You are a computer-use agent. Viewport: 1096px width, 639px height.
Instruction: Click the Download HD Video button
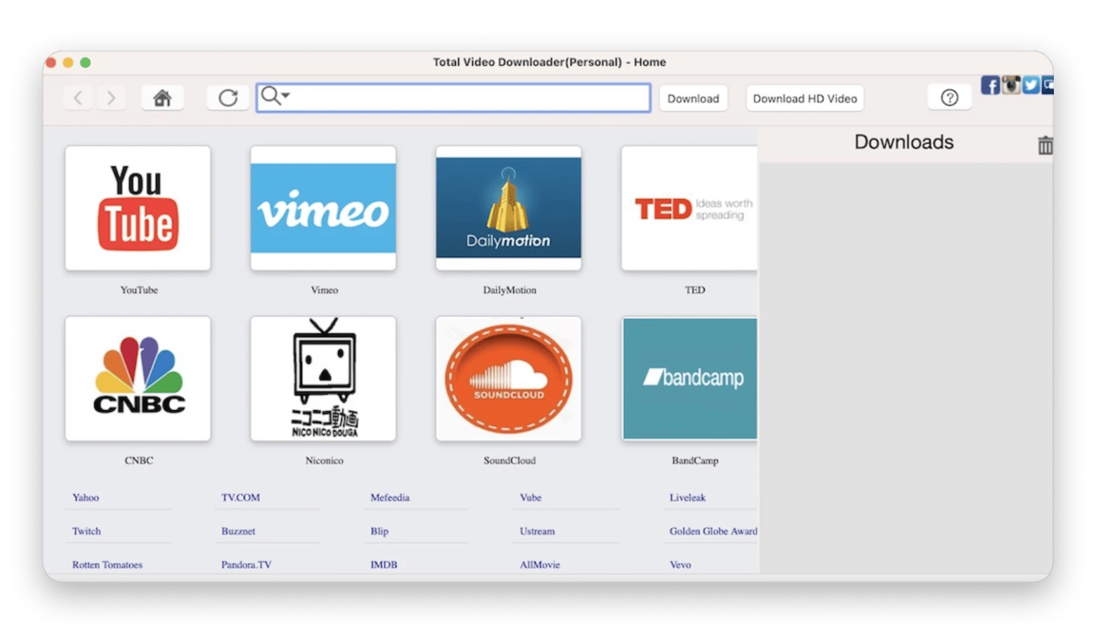[x=804, y=98]
